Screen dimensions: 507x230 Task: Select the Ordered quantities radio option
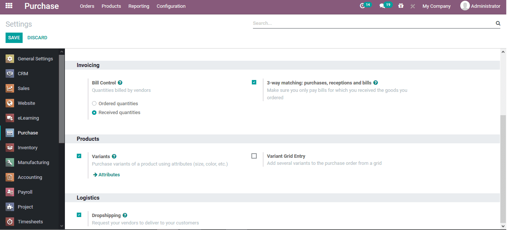(x=94, y=104)
